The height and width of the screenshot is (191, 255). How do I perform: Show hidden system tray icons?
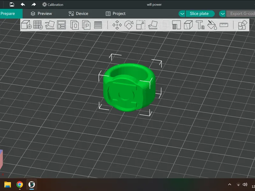click(229, 185)
